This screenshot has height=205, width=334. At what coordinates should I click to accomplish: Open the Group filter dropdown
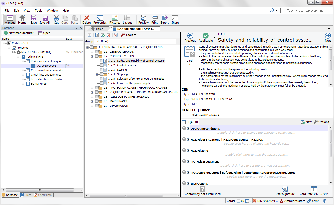(178, 41)
